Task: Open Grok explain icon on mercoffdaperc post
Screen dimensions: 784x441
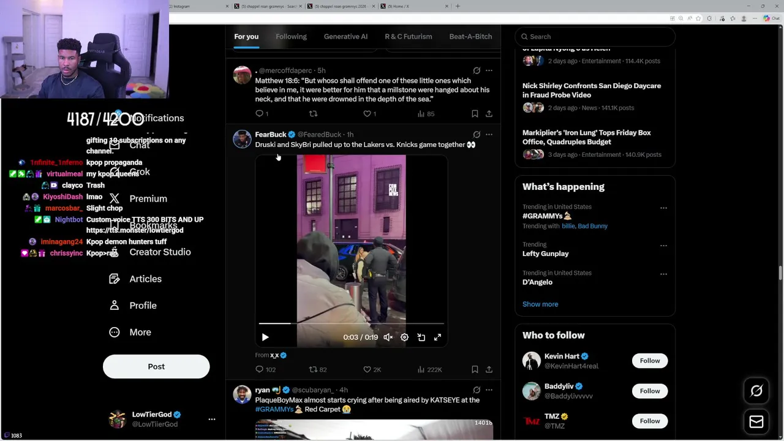Action: [477, 70]
